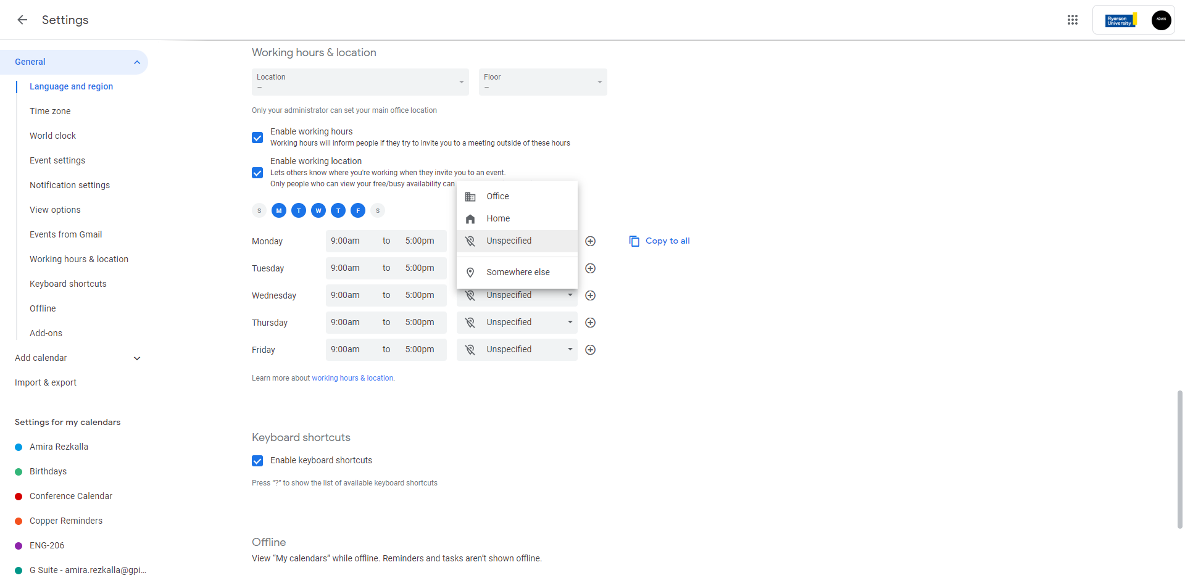Disable Enable keyboard shortcuts checkbox

(257, 461)
